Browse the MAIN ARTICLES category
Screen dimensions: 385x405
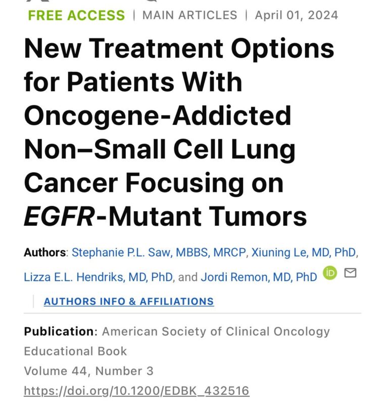point(189,15)
